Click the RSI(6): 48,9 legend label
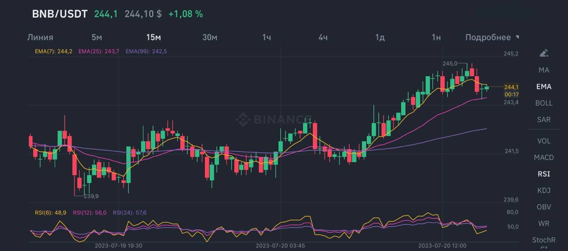 (x=51, y=212)
